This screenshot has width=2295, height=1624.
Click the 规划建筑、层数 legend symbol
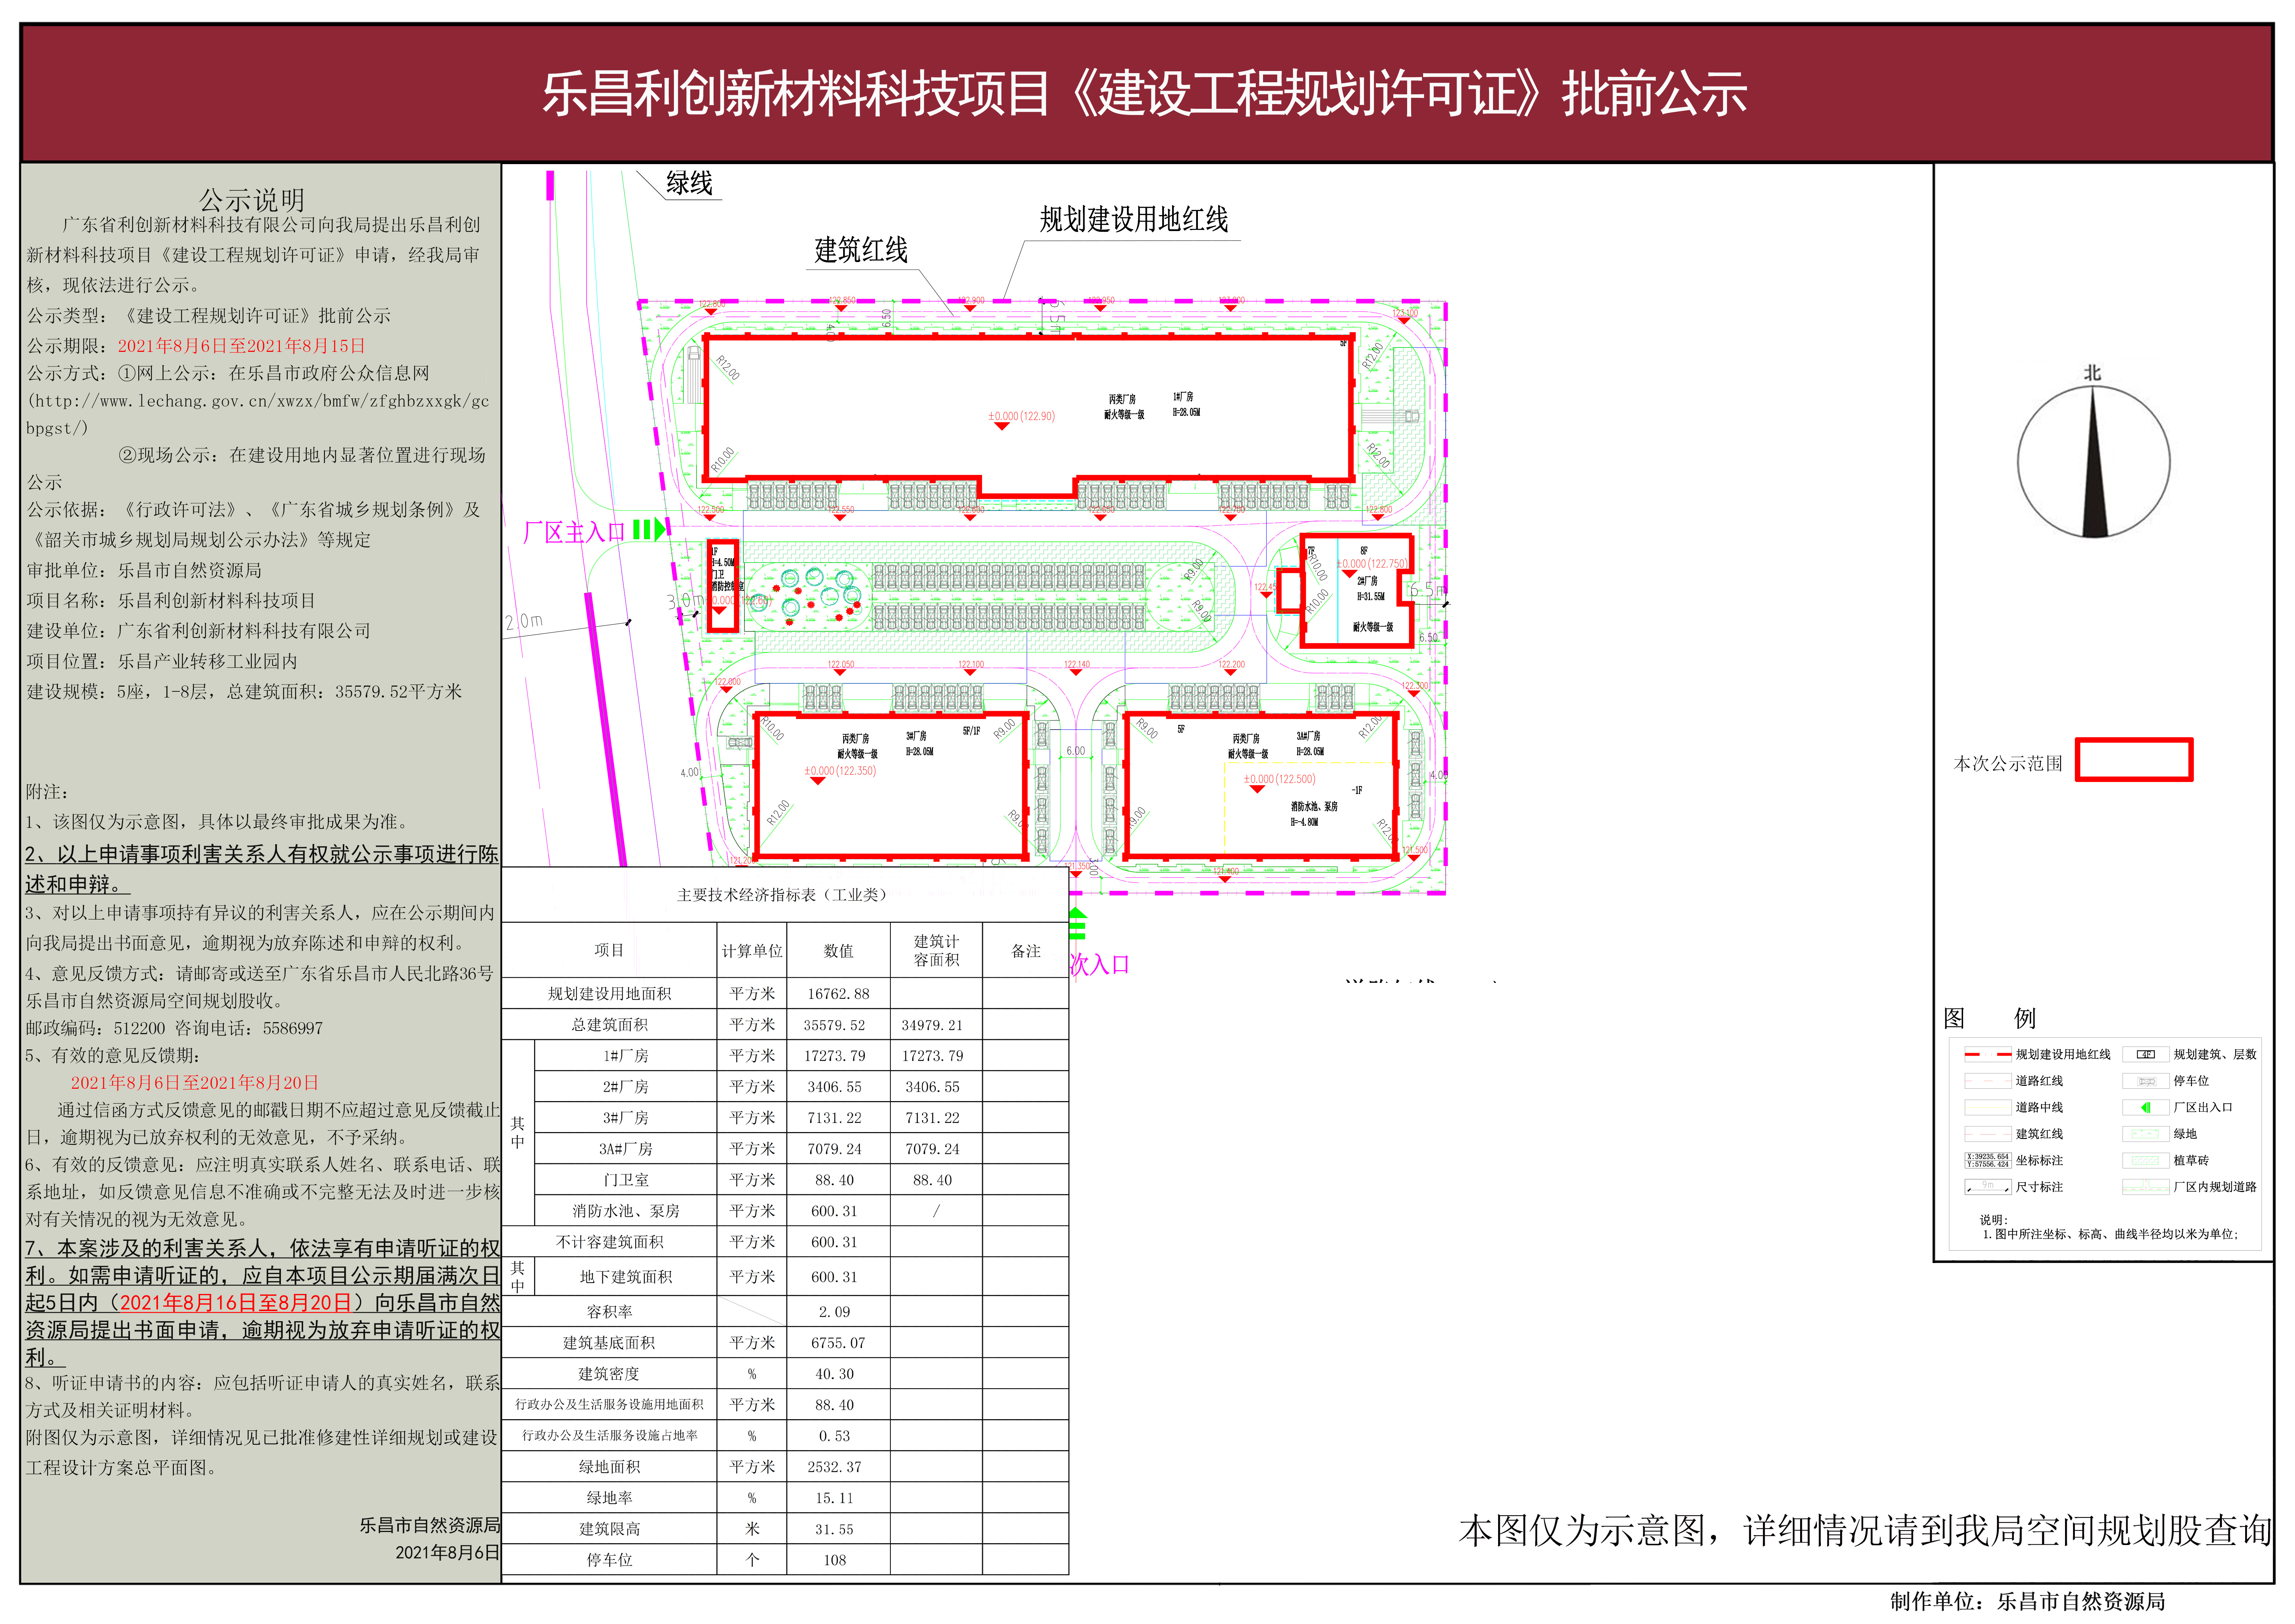2146,1054
